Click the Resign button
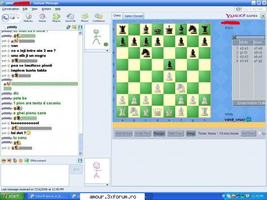Viewport: 267px width, 200px height. click(x=159, y=133)
